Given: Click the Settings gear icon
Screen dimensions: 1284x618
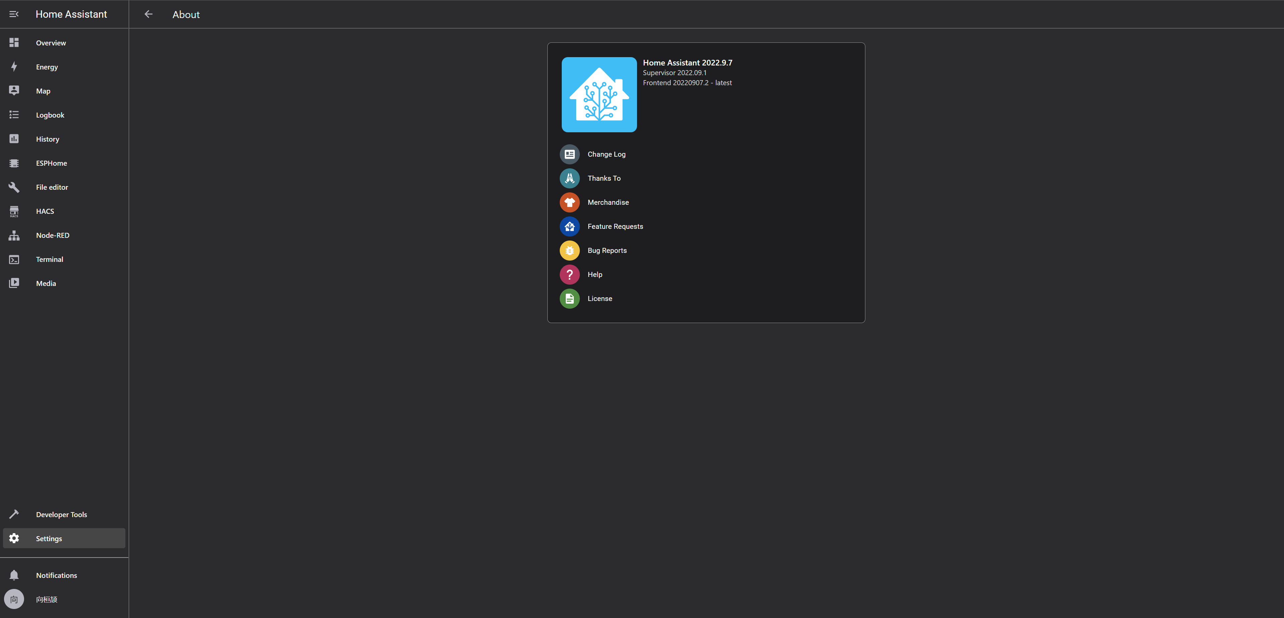Looking at the screenshot, I should tap(14, 538).
